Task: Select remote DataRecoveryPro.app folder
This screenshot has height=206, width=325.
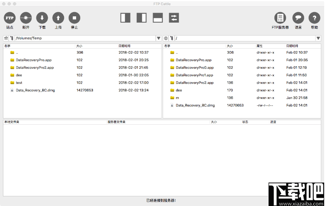Action: [242, 60]
